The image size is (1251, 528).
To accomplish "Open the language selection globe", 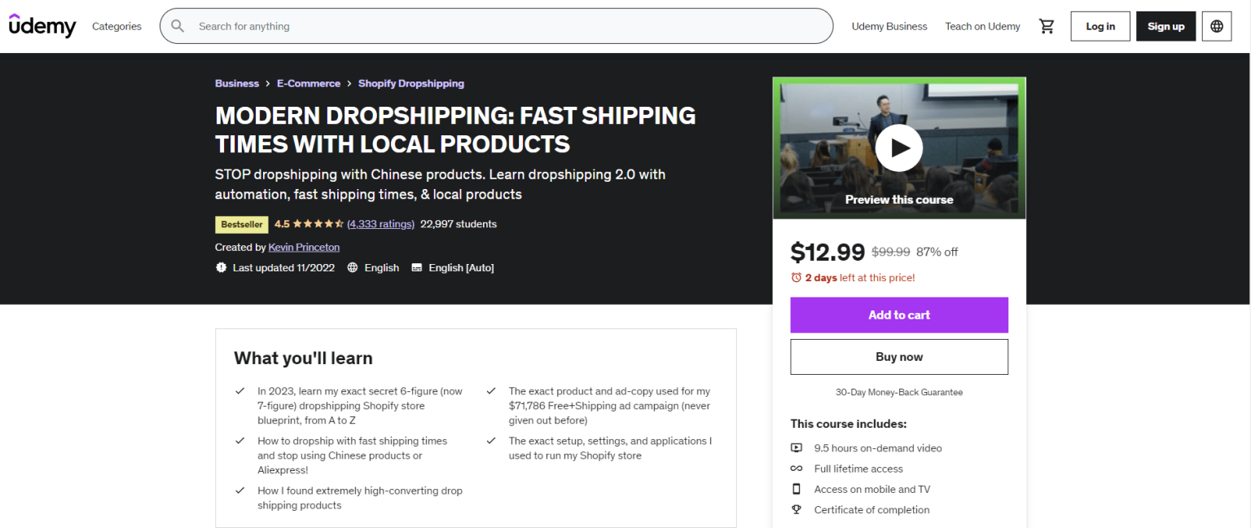I will point(1216,25).
